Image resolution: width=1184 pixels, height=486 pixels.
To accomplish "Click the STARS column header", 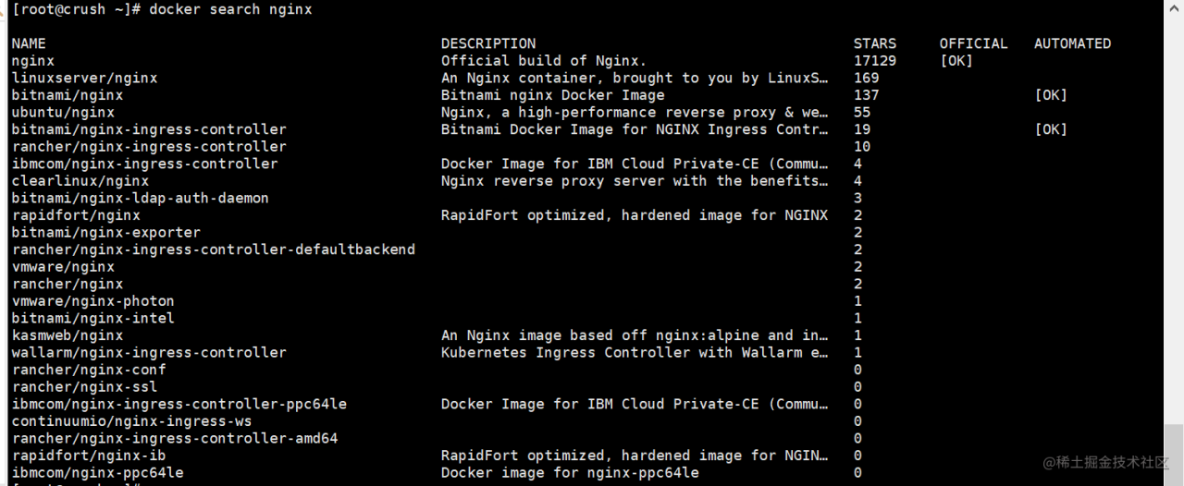I will pyautogui.click(x=874, y=43).
